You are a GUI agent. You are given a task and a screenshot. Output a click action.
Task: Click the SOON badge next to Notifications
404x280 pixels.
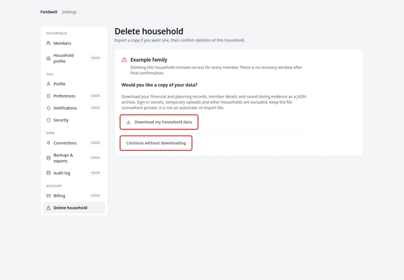pyautogui.click(x=95, y=108)
